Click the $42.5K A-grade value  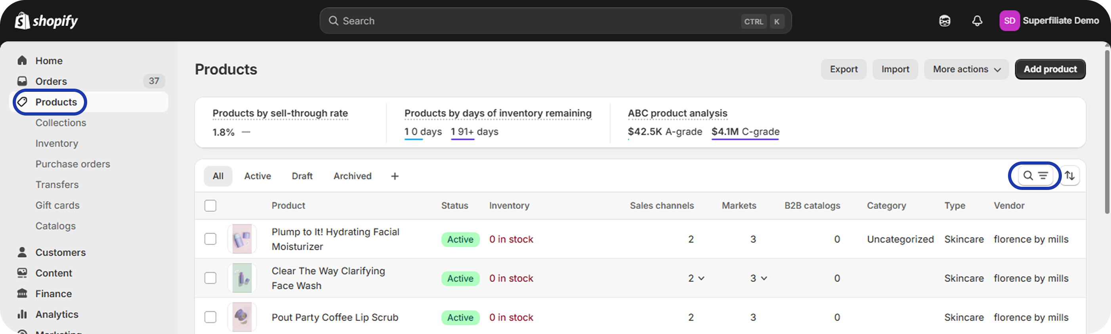pyautogui.click(x=664, y=131)
